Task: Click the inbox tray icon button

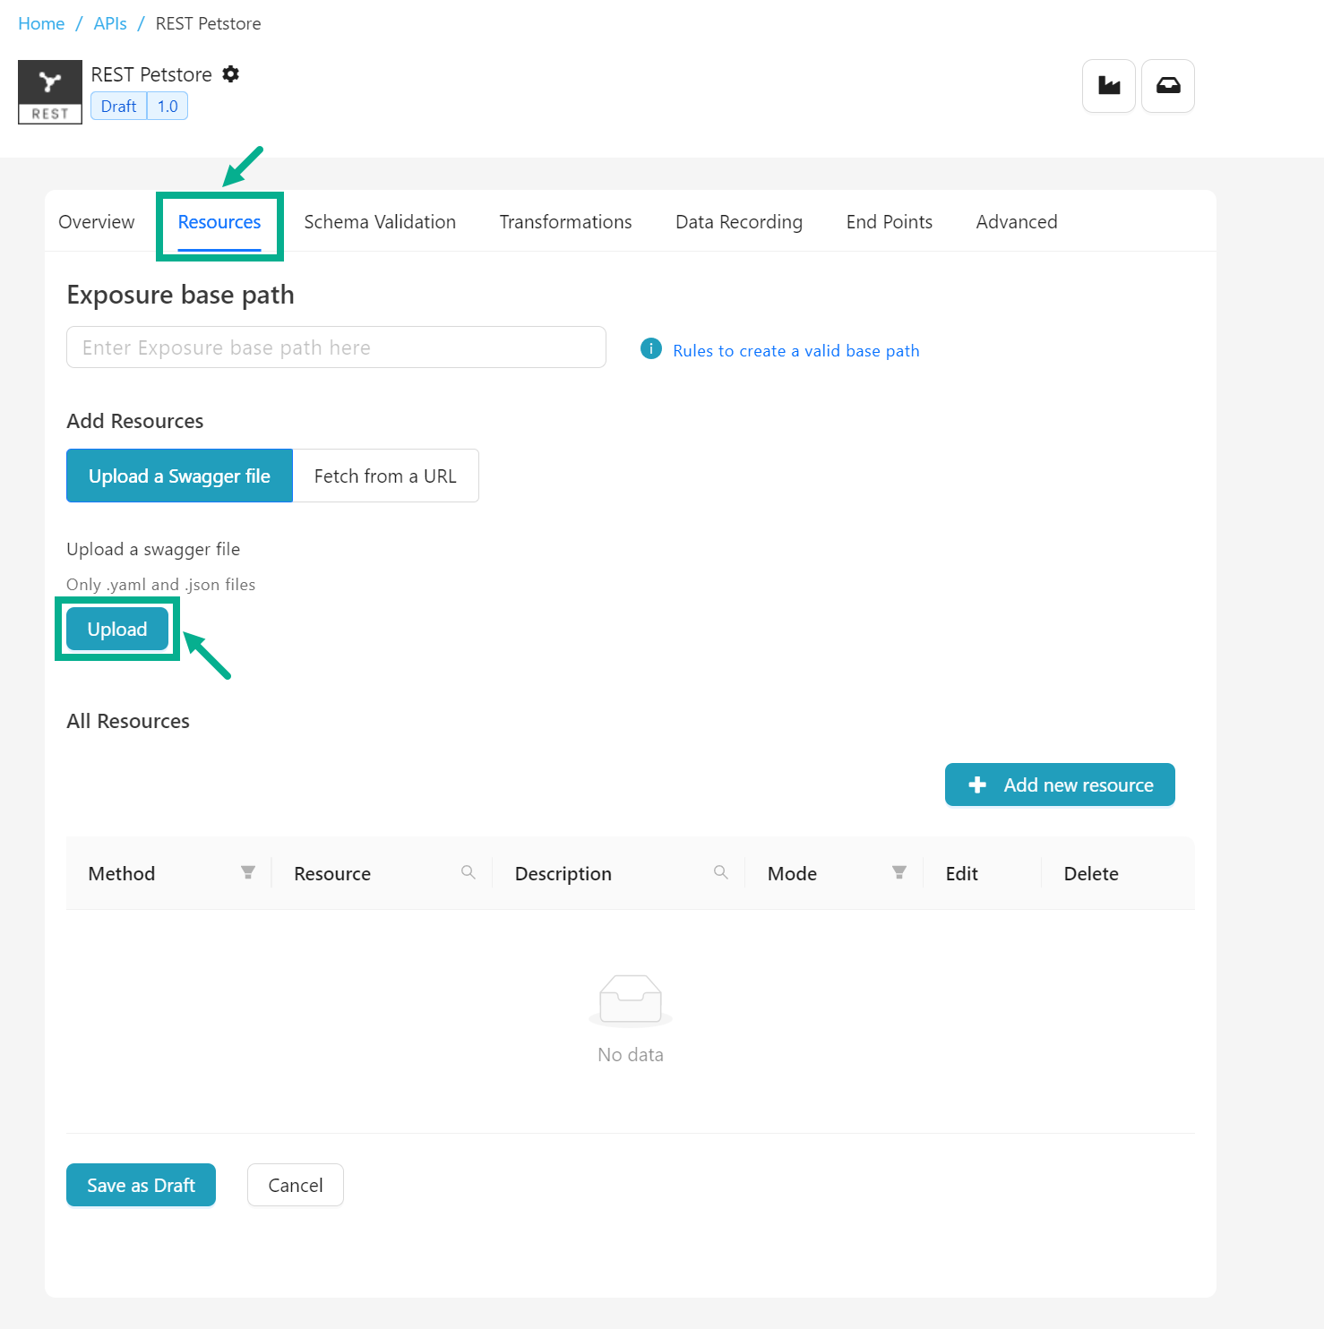Action: [1167, 86]
